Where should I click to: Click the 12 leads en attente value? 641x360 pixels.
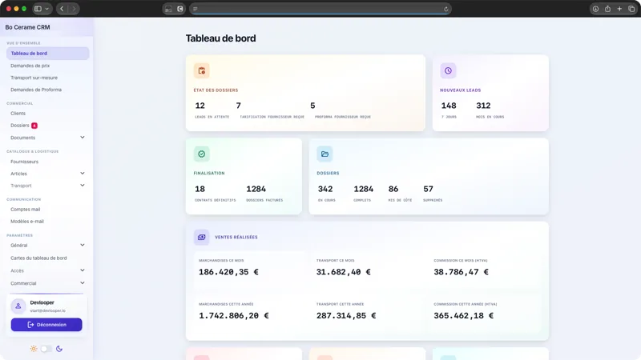(x=200, y=106)
